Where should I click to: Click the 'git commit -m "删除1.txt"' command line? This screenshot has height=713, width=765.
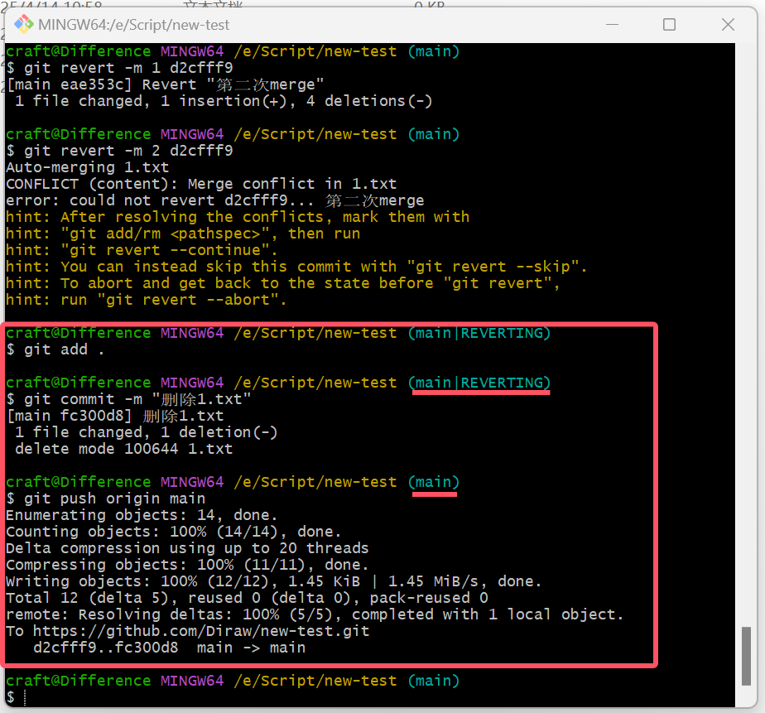click(128, 400)
